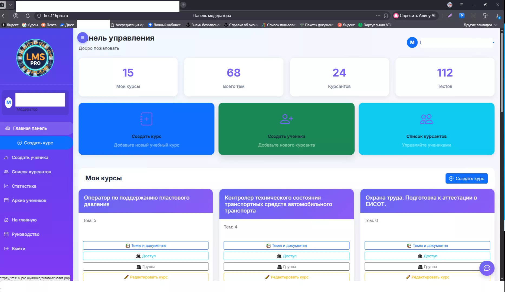Image resolution: width=505 pixels, height=292 pixels.
Task: Click the 24 Курсантов statistic card
Action: coord(339,77)
